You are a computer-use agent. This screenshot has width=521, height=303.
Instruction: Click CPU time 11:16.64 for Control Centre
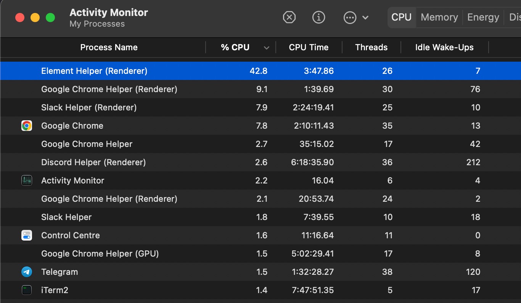click(318, 235)
